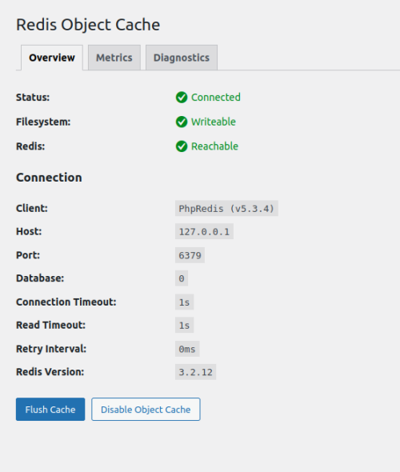Click the green checkmark next to Writeable
Viewport: 400px width, 472px height.
point(182,122)
